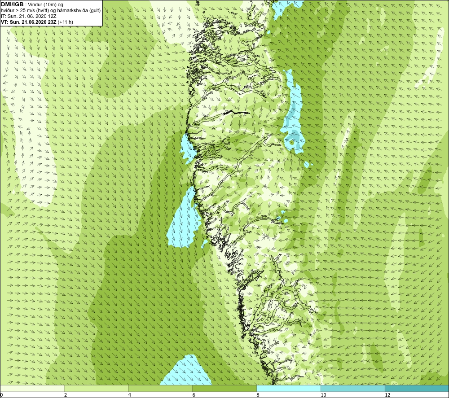Click the legend tick label 8
The image size is (449, 398).
(x=258, y=395)
